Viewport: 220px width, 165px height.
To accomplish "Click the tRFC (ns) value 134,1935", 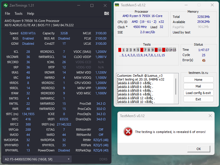I will tap(28, 114).
